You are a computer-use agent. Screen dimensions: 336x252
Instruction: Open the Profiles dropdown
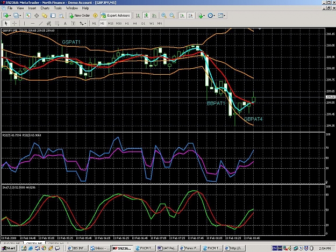17,16
